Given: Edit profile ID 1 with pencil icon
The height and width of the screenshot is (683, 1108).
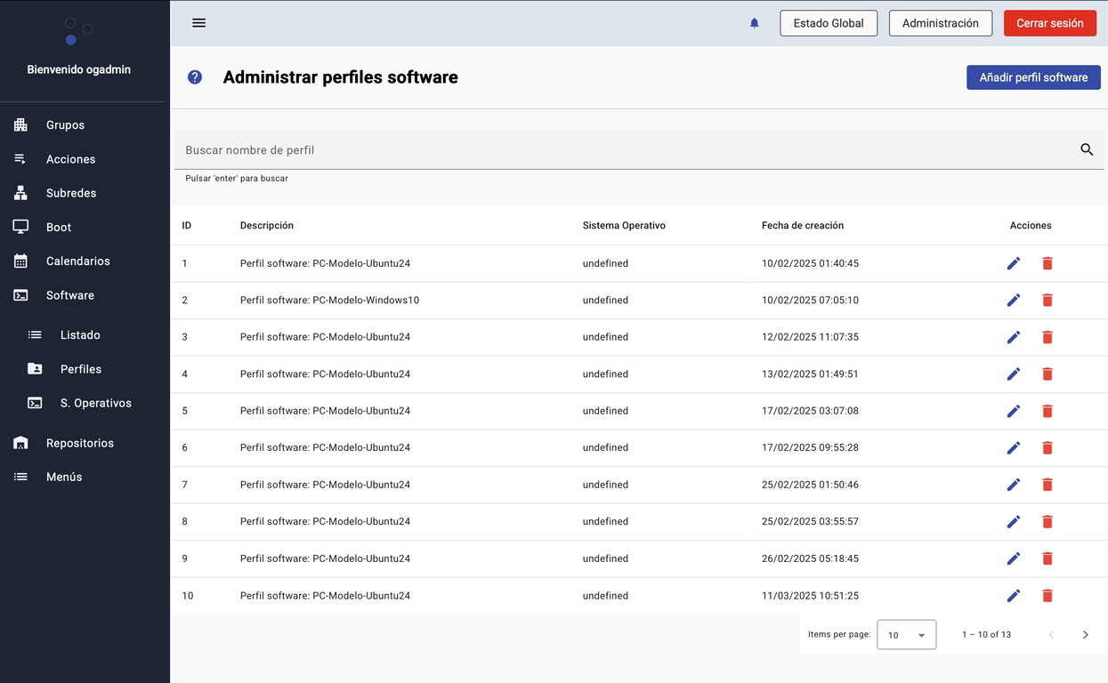Looking at the screenshot, I should click(1013, 263).
